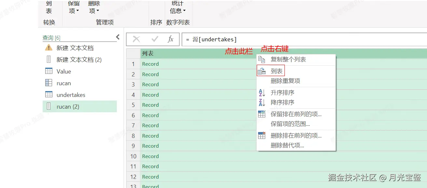The image size is (427, 188).
Task: Click the cancel X icon in formula bar
Action: pos(136,39)
